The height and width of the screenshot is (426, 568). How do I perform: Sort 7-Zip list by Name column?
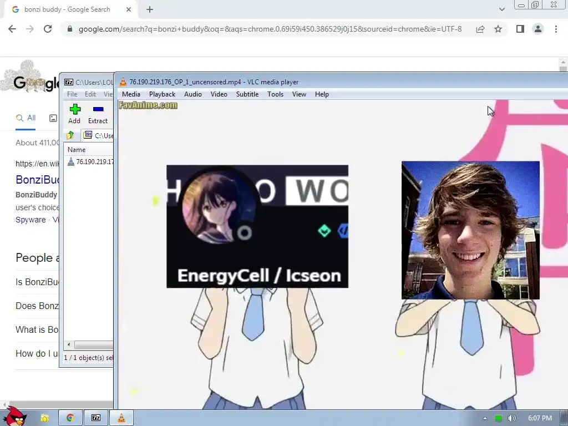pyautogui.click(x=88, y=150)
